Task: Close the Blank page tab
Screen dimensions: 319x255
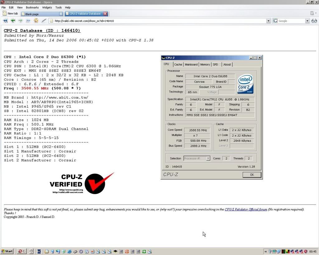Action: (61, 14)
